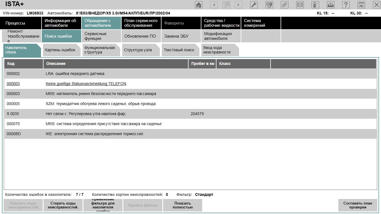Click the back arrow navigation icon

click(x=214, y=5)
